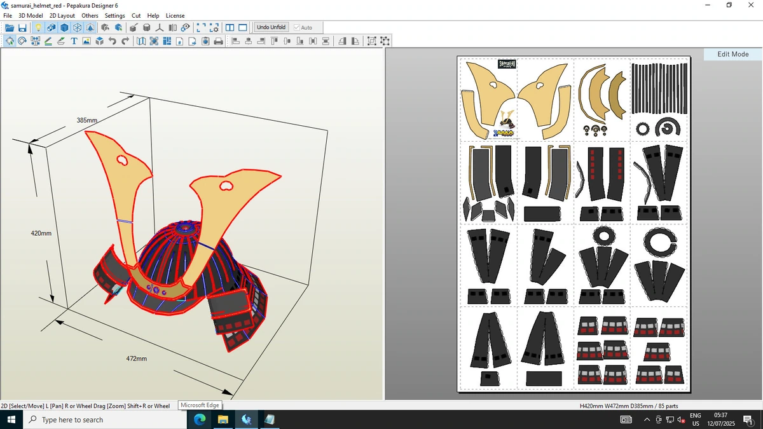Click the single-window view layout icon
Image resolution: width=763 pixels, height=429 pixels.
[x=242, y=27]
